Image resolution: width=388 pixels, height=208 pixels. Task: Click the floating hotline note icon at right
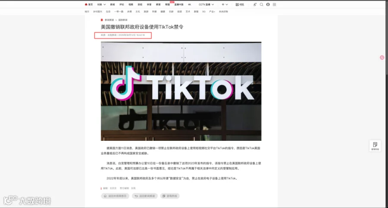(x=375, y=146)
